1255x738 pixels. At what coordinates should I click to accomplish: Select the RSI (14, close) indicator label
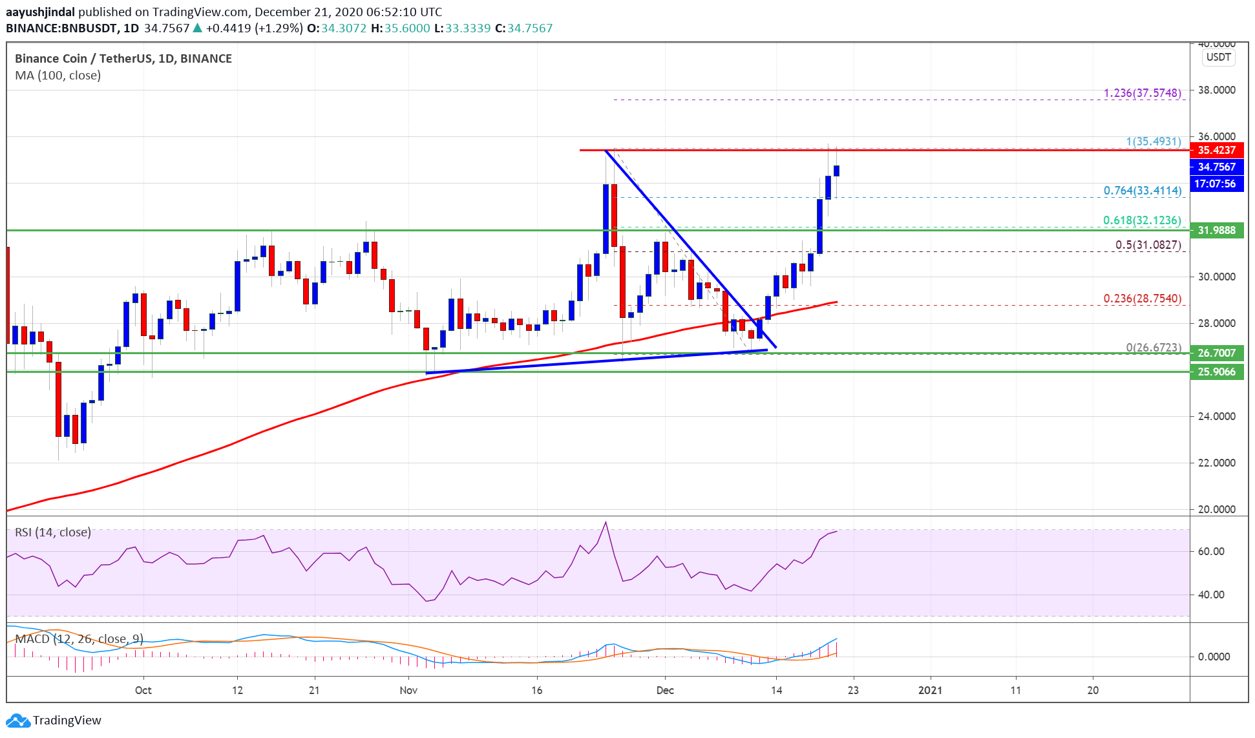coord(52,532)
